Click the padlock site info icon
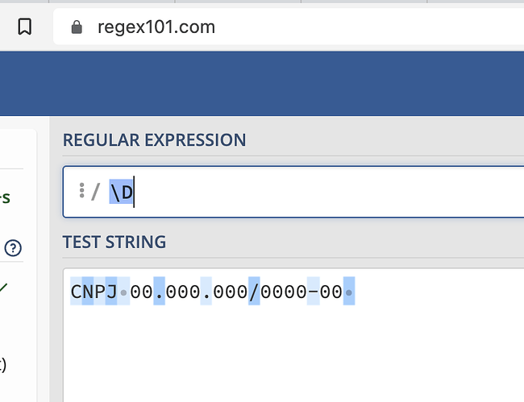 pos(77,27)
